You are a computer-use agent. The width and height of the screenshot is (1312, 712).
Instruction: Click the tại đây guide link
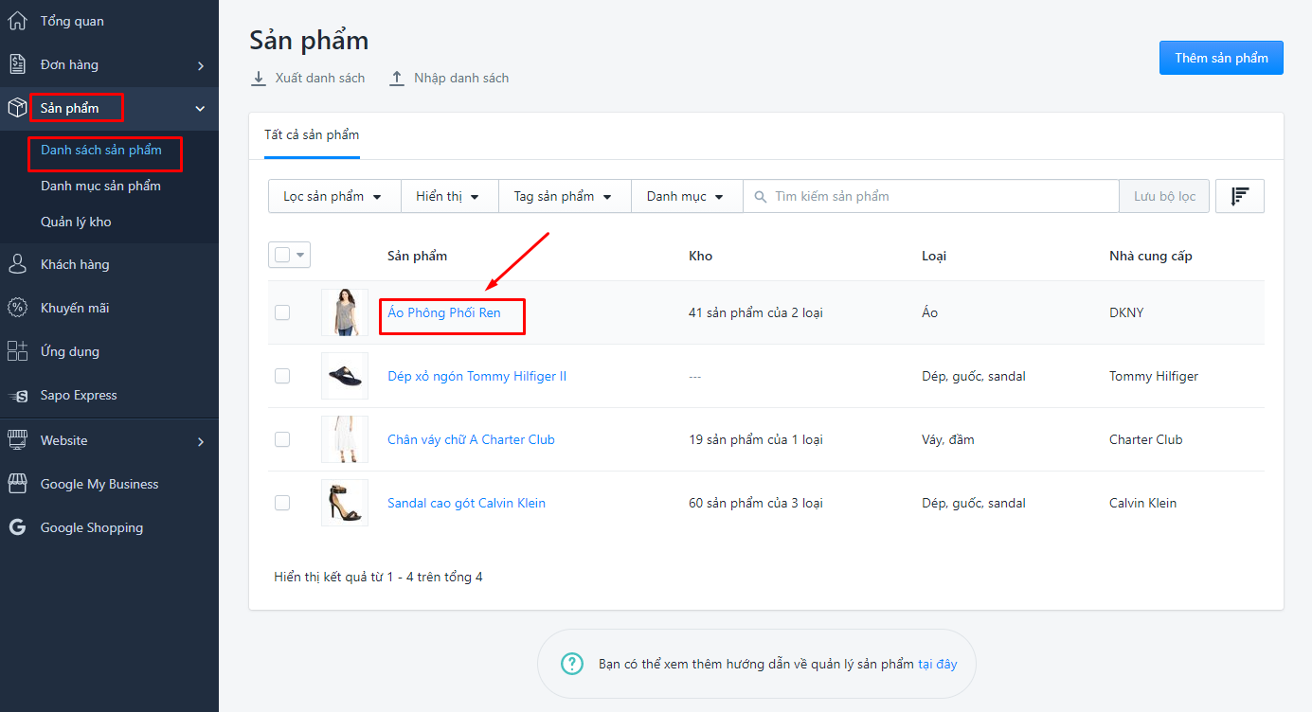point(937,664)
